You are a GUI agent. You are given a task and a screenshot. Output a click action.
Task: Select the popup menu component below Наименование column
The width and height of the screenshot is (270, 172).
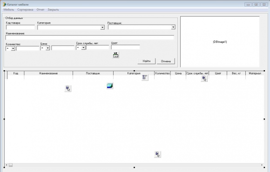pyautogui.click(x=68, y=88)
